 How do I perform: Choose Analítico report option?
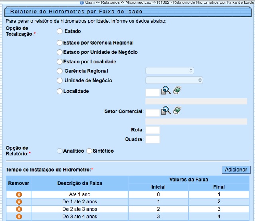click(59, 151)
